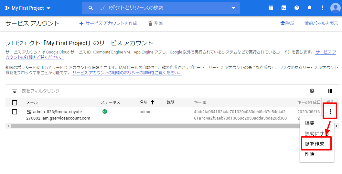Click the table help question mark icon

pos(312,91)
